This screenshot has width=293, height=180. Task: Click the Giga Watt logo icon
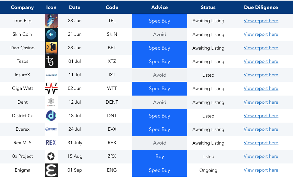tap(51, 89)
